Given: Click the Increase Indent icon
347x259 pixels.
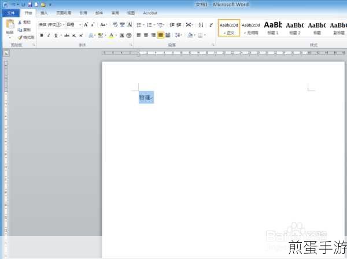Looking at the screenshot, I should click(x=179, y=25).
